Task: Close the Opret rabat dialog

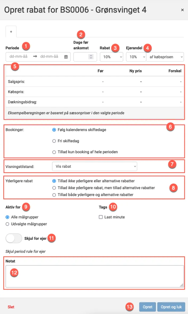Action: (182, 10)
